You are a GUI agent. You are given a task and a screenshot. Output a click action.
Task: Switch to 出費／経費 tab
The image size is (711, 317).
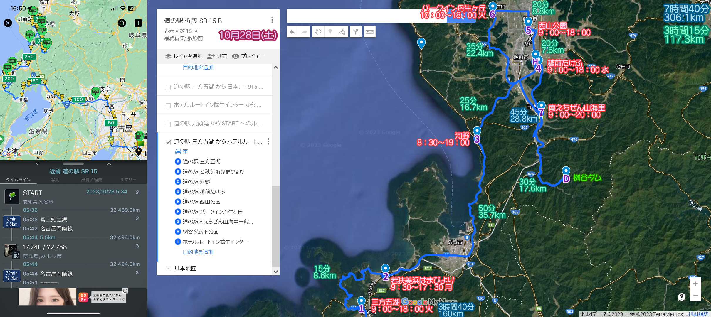(92, 180)
